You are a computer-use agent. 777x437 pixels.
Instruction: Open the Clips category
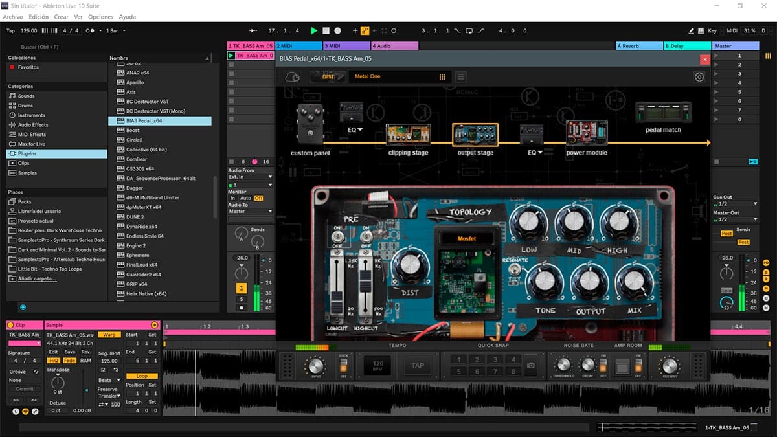pyautogui.click(x=23, y=163)
